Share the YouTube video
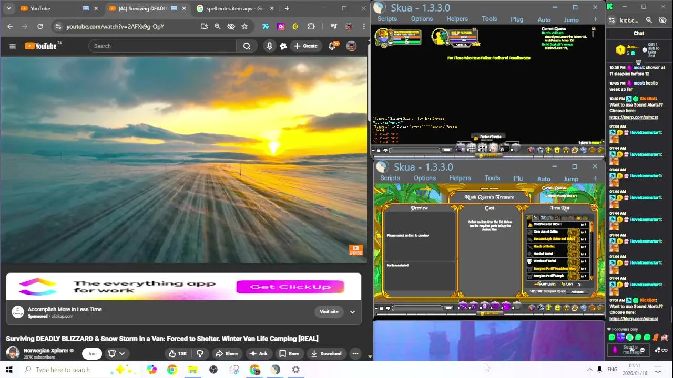673x378 pixels. [227, 353]
